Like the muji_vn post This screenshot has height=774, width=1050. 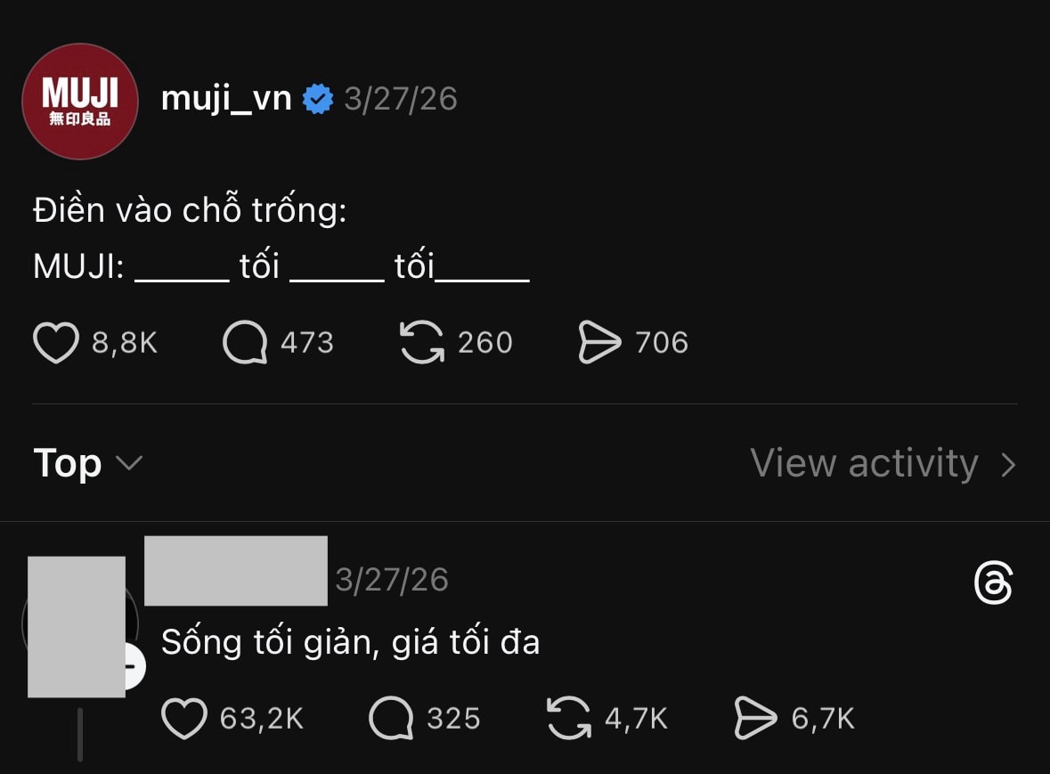click(x=56, y=343)
